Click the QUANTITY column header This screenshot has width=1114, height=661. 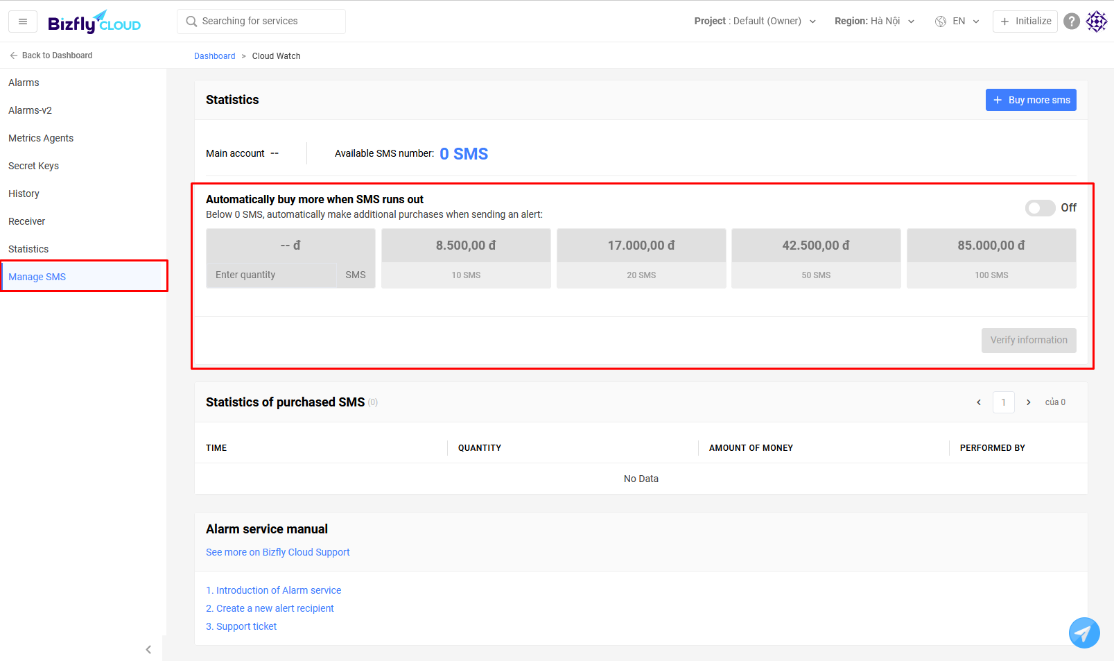(x=480, y=448)
